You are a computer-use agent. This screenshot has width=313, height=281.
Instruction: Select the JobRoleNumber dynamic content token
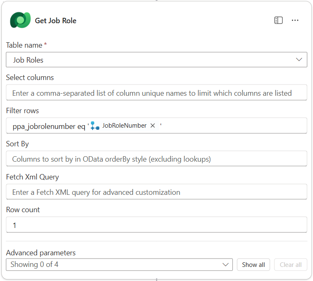click(x=124, y=126)
